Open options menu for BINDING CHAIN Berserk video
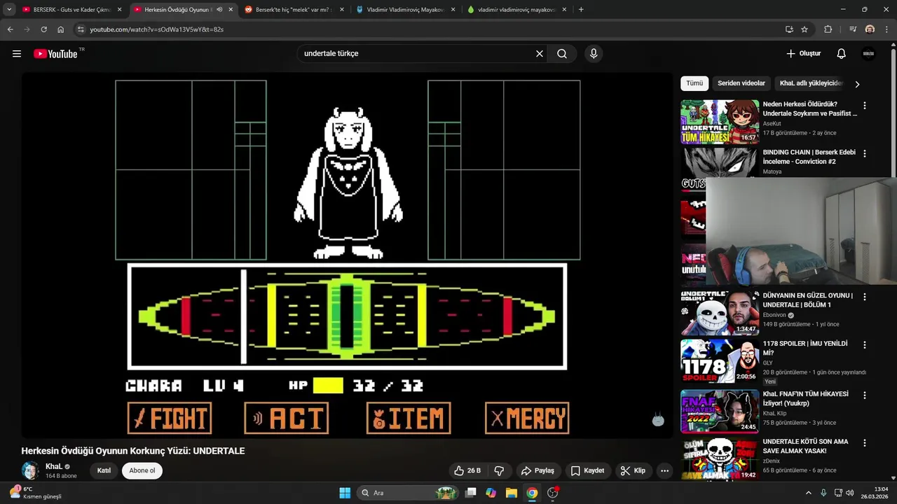Screen dimensions: 897x504 click(x=865, y=153)
